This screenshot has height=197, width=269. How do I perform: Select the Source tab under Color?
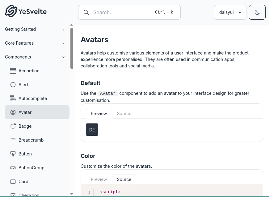tap(124, 179)
